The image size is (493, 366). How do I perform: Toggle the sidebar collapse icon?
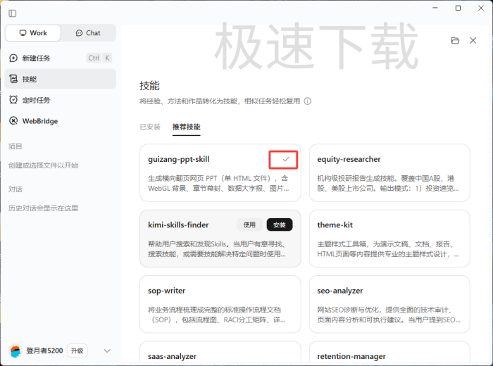pyautogui.click(x=13, y=13)
